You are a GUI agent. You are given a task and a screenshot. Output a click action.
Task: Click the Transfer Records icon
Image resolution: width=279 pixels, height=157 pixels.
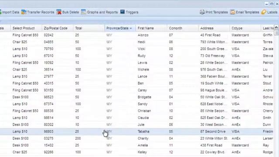point(24,12)
